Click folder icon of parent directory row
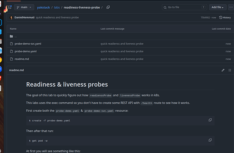The width and height of the screenshot is (234, 153). 11,36
